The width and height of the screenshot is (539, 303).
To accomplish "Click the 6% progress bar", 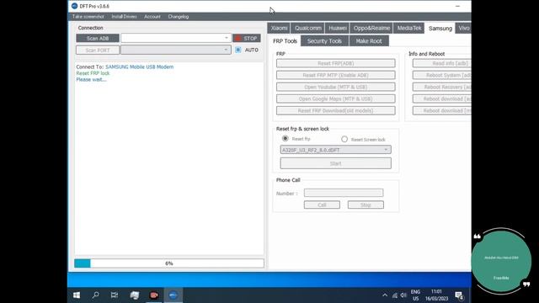I will (x=169, y=263).
